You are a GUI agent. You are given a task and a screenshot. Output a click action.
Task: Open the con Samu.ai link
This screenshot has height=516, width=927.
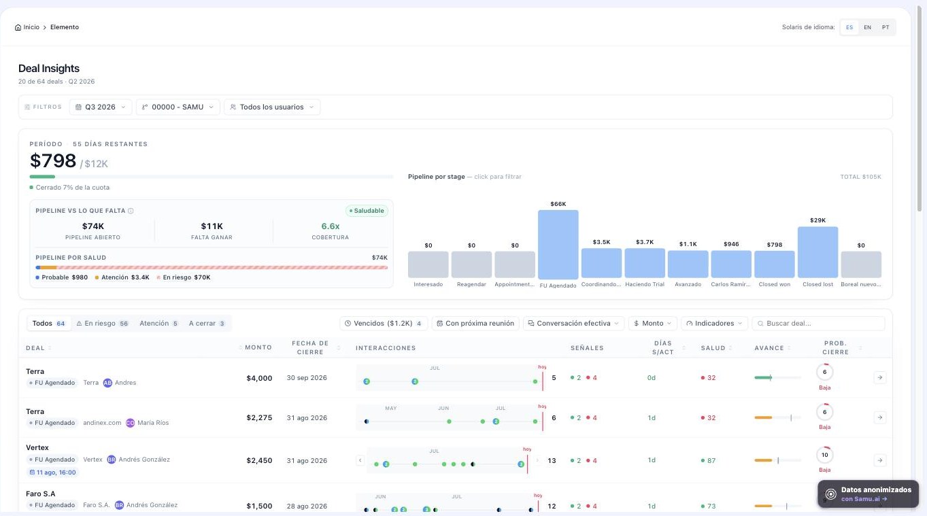click(864, 499)
